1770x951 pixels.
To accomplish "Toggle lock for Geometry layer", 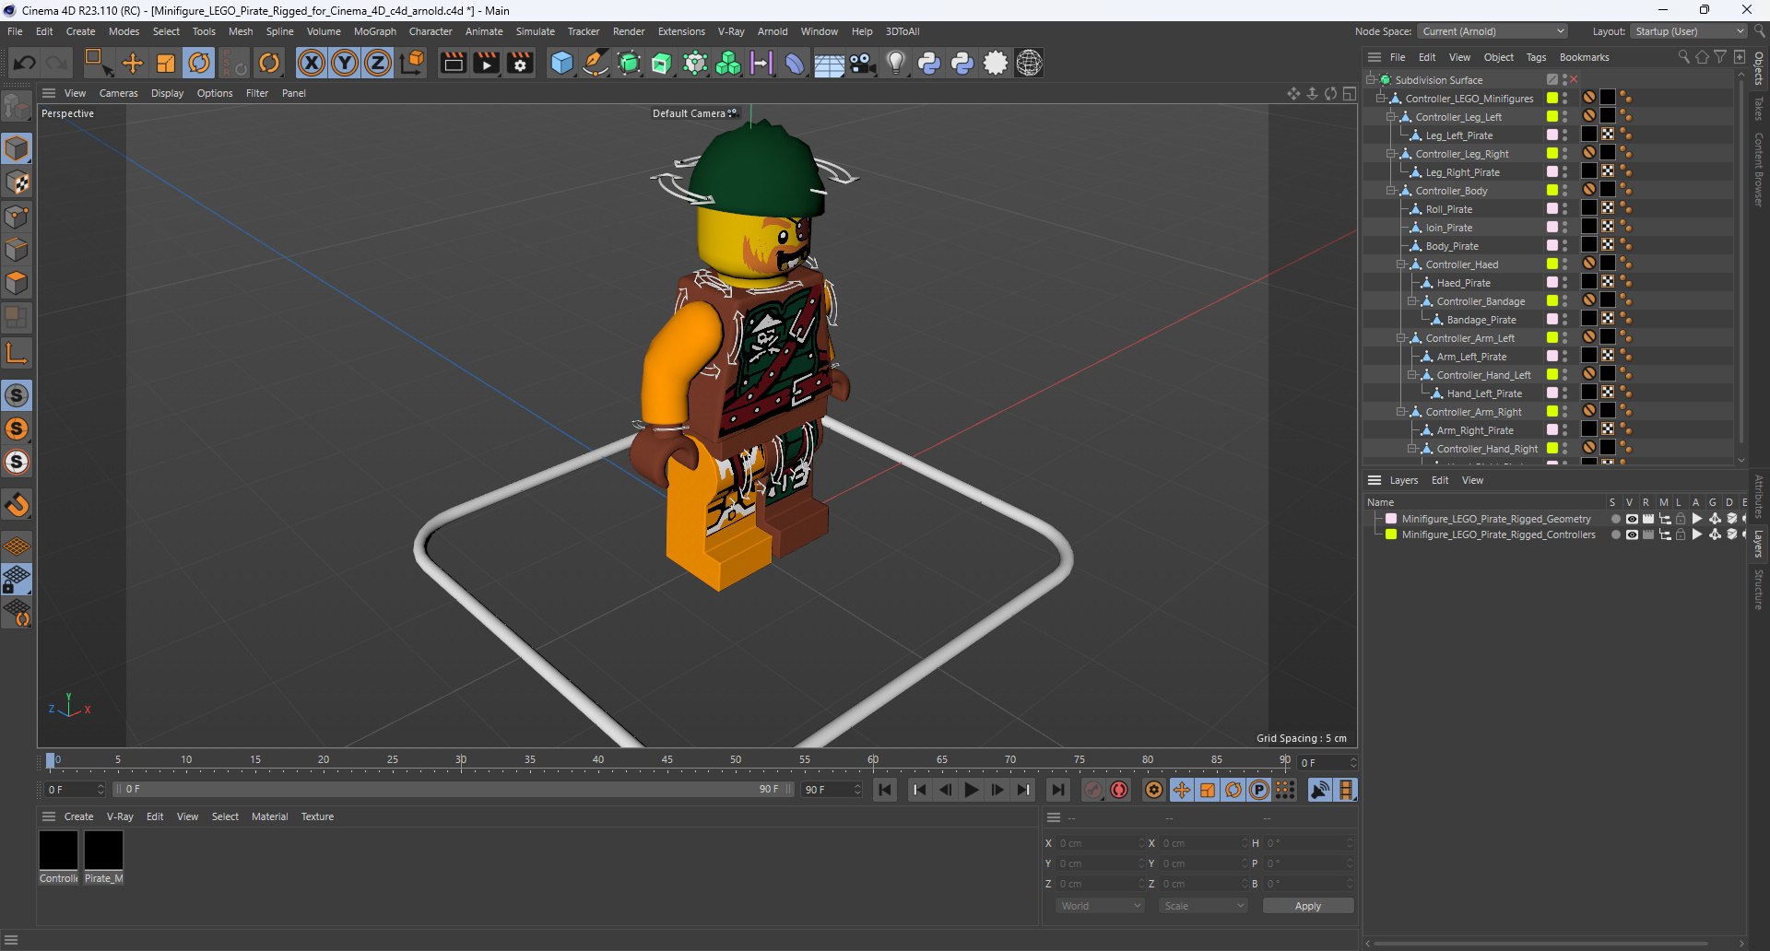I will coord(1681,519).
